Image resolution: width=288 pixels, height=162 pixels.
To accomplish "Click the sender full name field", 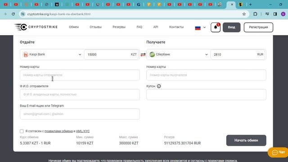I will [80, 94].
